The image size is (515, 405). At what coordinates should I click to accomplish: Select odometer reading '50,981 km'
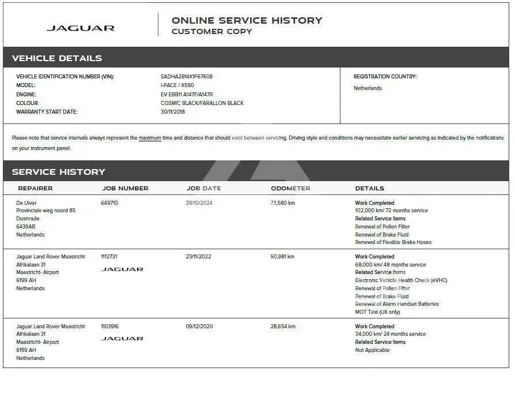click(282, 257)
